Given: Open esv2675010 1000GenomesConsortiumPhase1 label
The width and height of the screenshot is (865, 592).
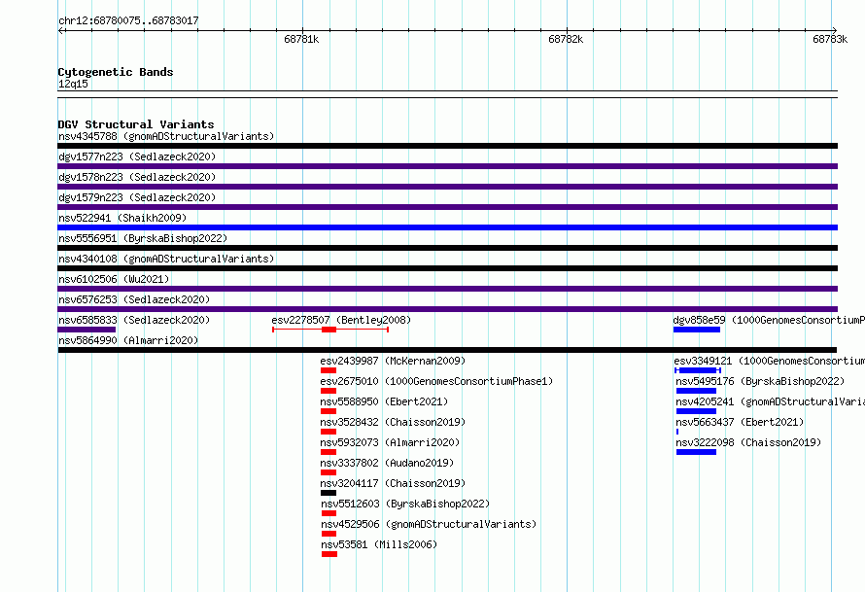Looking at the screenshot, I should (x=436, y=381).
